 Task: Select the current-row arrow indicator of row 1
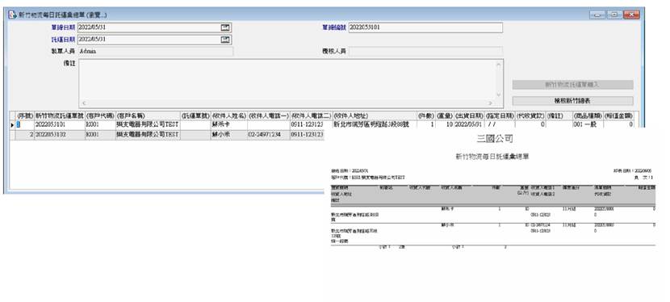point(12,124)
